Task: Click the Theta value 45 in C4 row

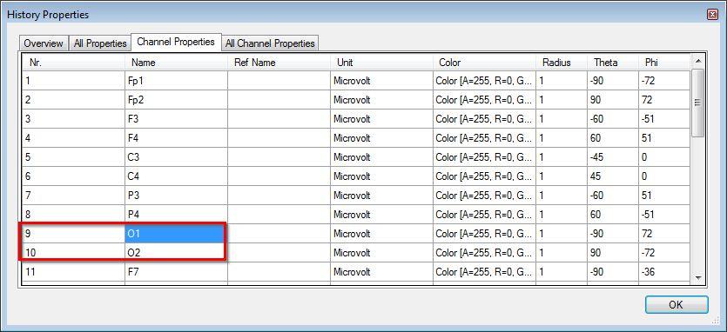Action: tap(612, 176)
